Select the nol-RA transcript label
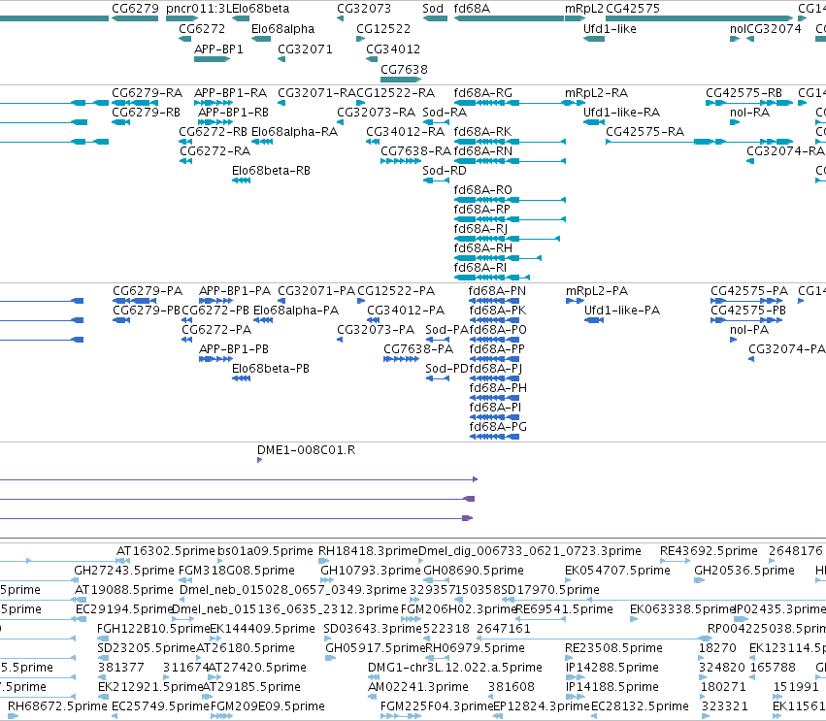 [749, 113]
